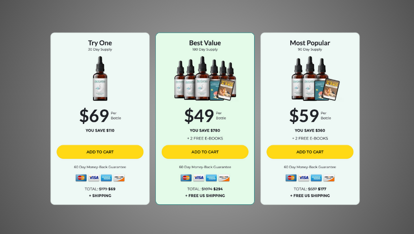414x234 pixels.
Task: Click Add to Cart in Try One card
Action: pyautogui.click(x=100, y=152)
